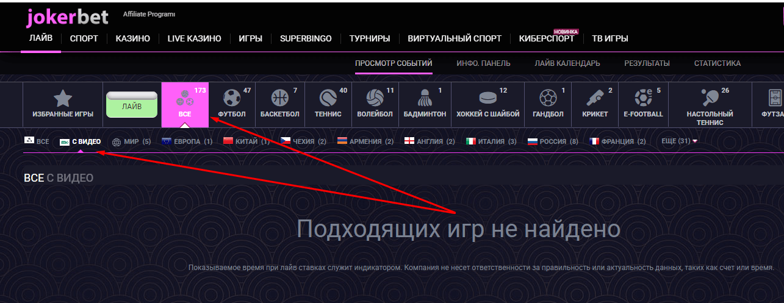The image size is (784, 303).
Task: Select the pink ВСЕ all-sports tile
Action: click(185, 105)
